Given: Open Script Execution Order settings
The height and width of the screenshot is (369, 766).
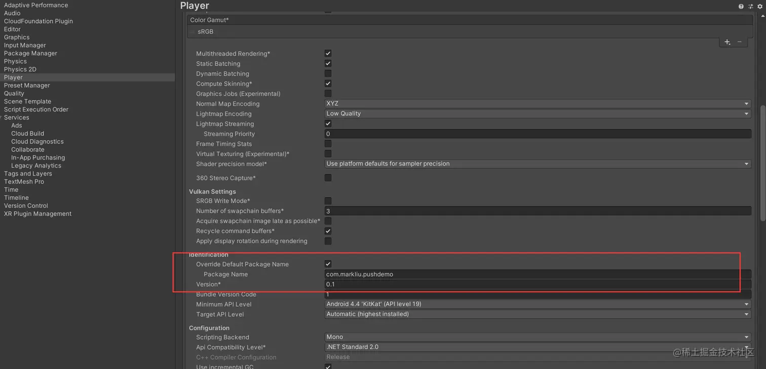Looking at the screenshot, I should [x=36, y=109].
